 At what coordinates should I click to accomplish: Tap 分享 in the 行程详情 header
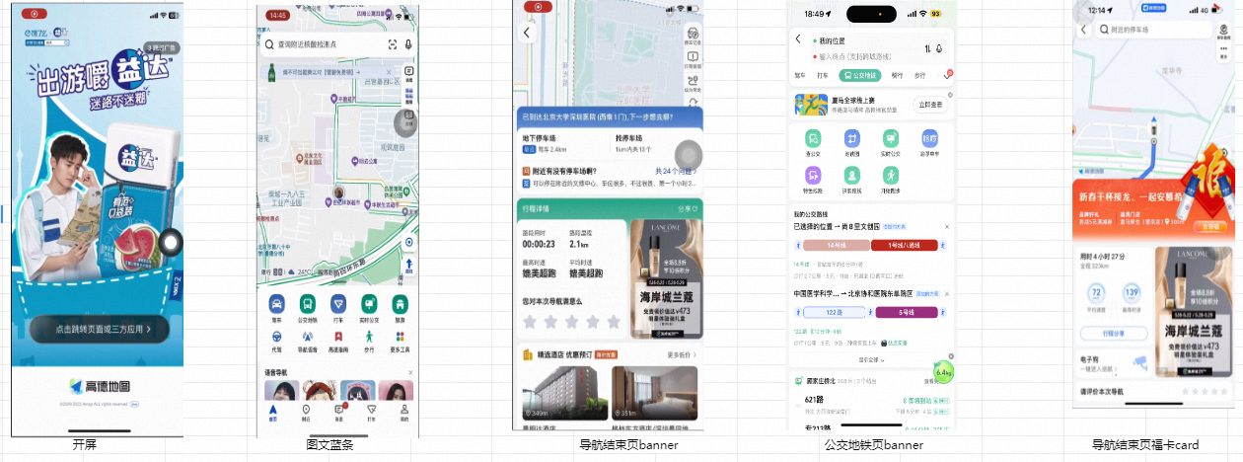click(x=686, y=208)
